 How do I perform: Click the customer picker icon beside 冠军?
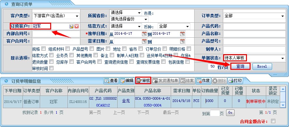pyautogui.click(x=71, y=26)
